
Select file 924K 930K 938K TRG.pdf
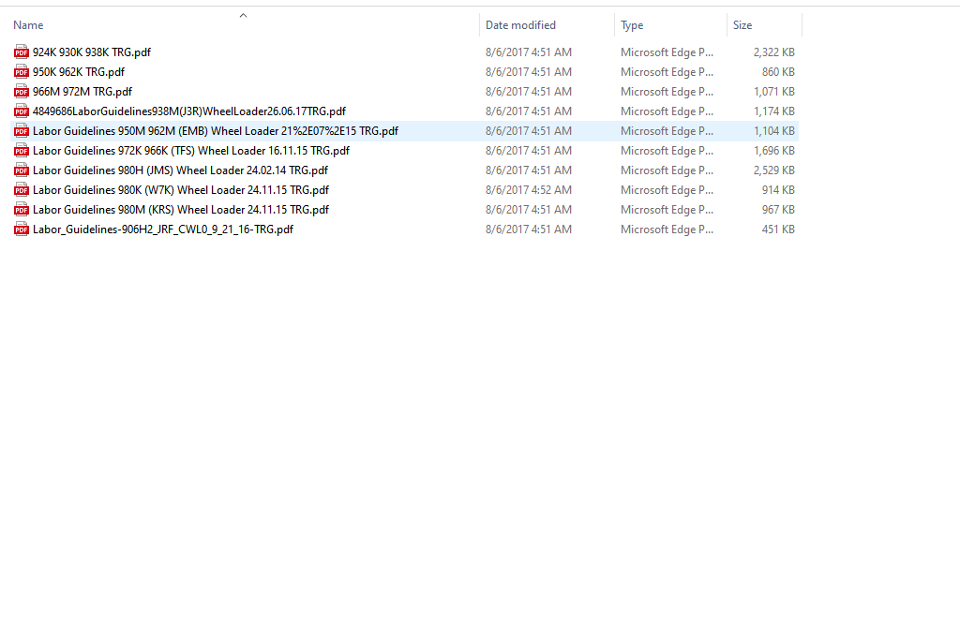[92, 52]
